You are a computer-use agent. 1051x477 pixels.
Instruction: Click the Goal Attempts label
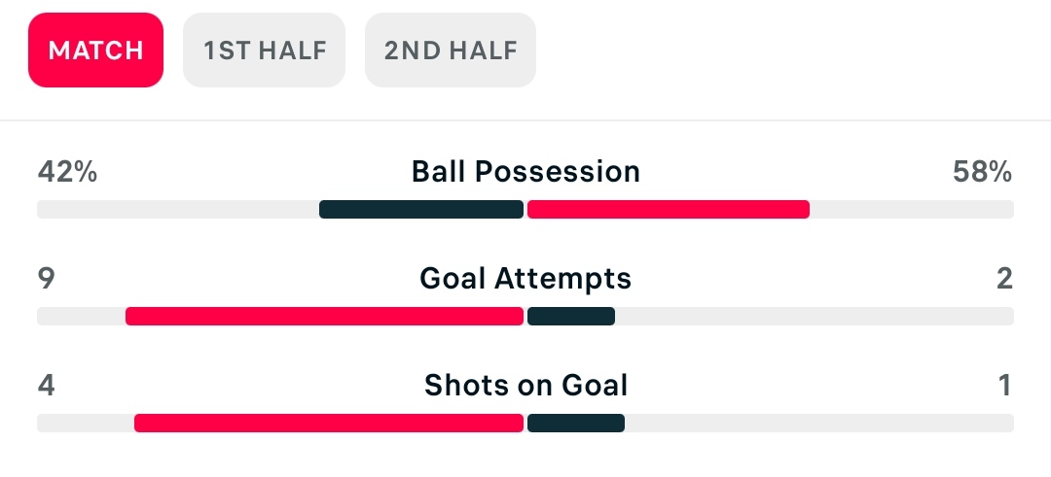(x=525, y=278)
